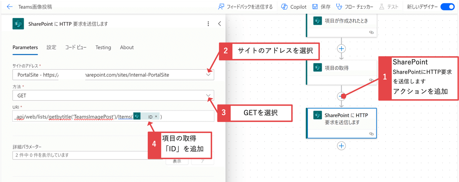Select the SharePoint に HTTP 要求を送信します card
Image resolution: width=459 pixels, height=182 pixels.
click(341, 123)
